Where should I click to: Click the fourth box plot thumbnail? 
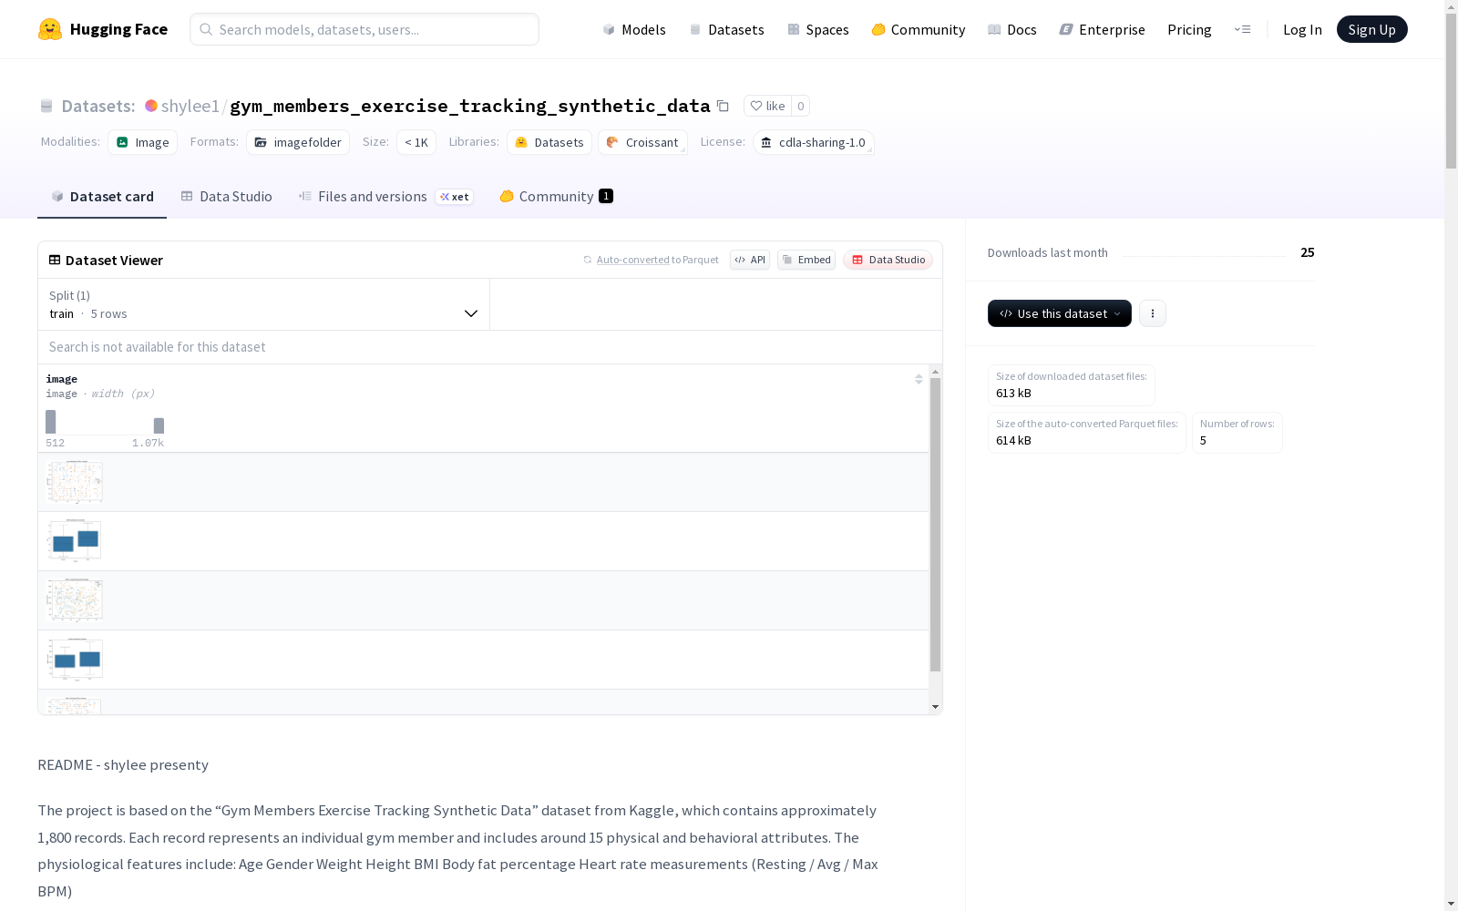pos(75,660)
